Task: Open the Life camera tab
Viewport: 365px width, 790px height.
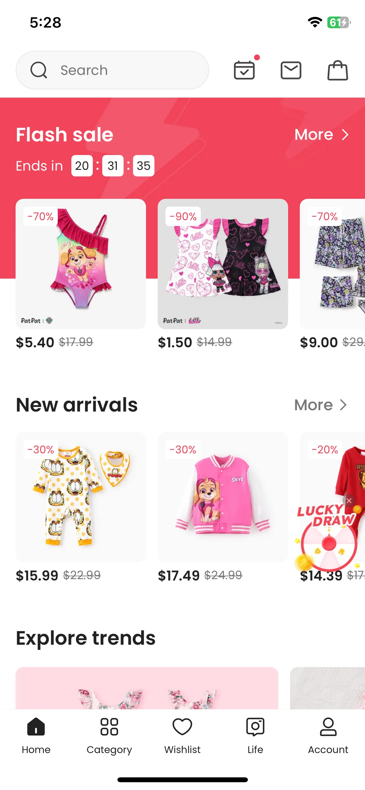Action: pos(255,736)
